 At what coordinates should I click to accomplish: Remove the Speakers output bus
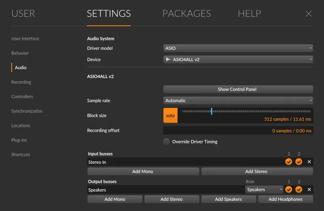[x=309, y=190]
